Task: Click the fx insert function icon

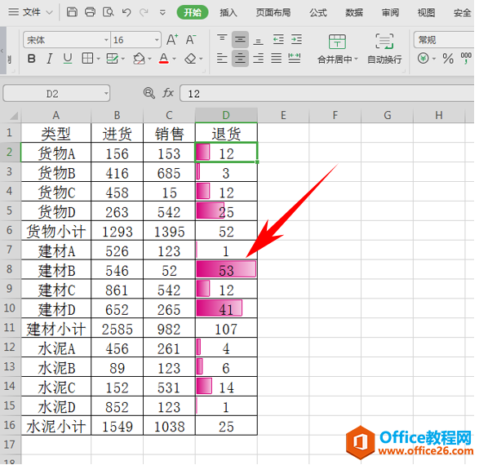Action: pyautogui.click(x=168, y=93)
